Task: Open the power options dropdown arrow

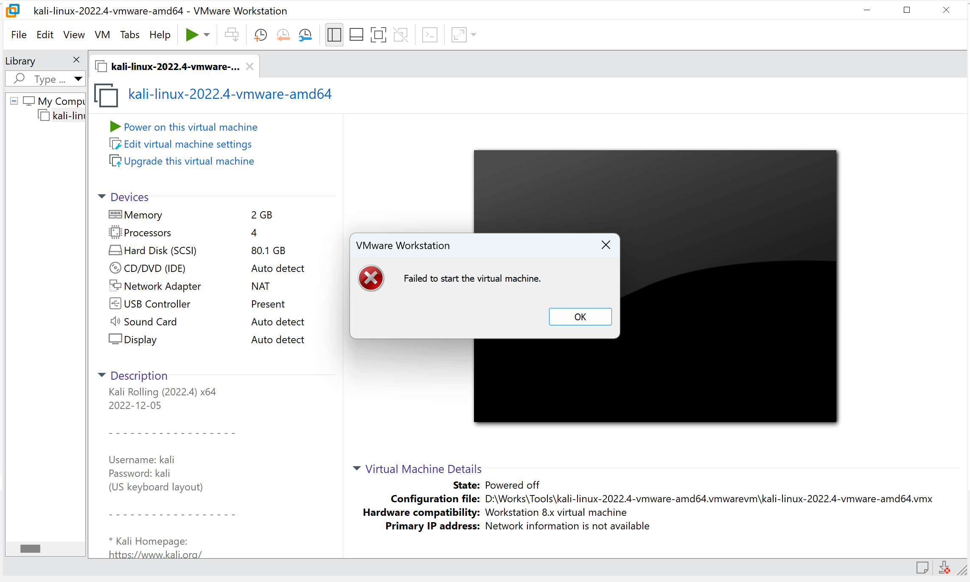Action: click(207, 35)
